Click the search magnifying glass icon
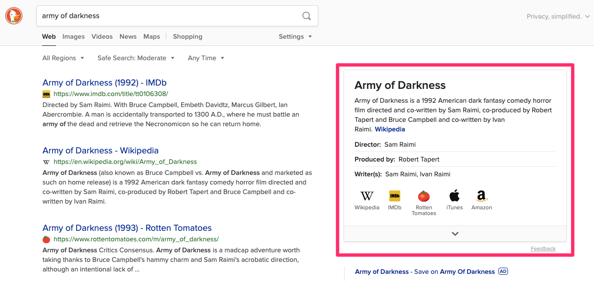This screenshot has width=594, height=281. tap(307, 16)
